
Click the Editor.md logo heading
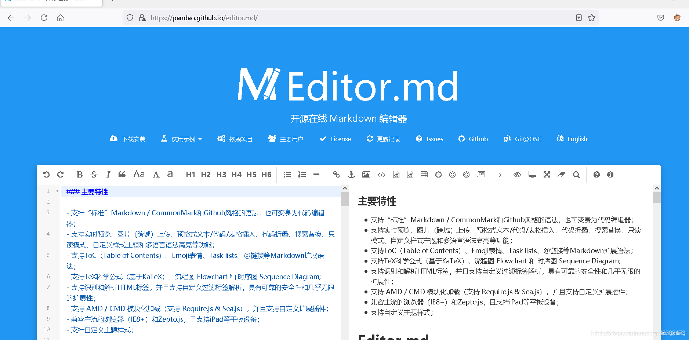[x=348, y=85]
